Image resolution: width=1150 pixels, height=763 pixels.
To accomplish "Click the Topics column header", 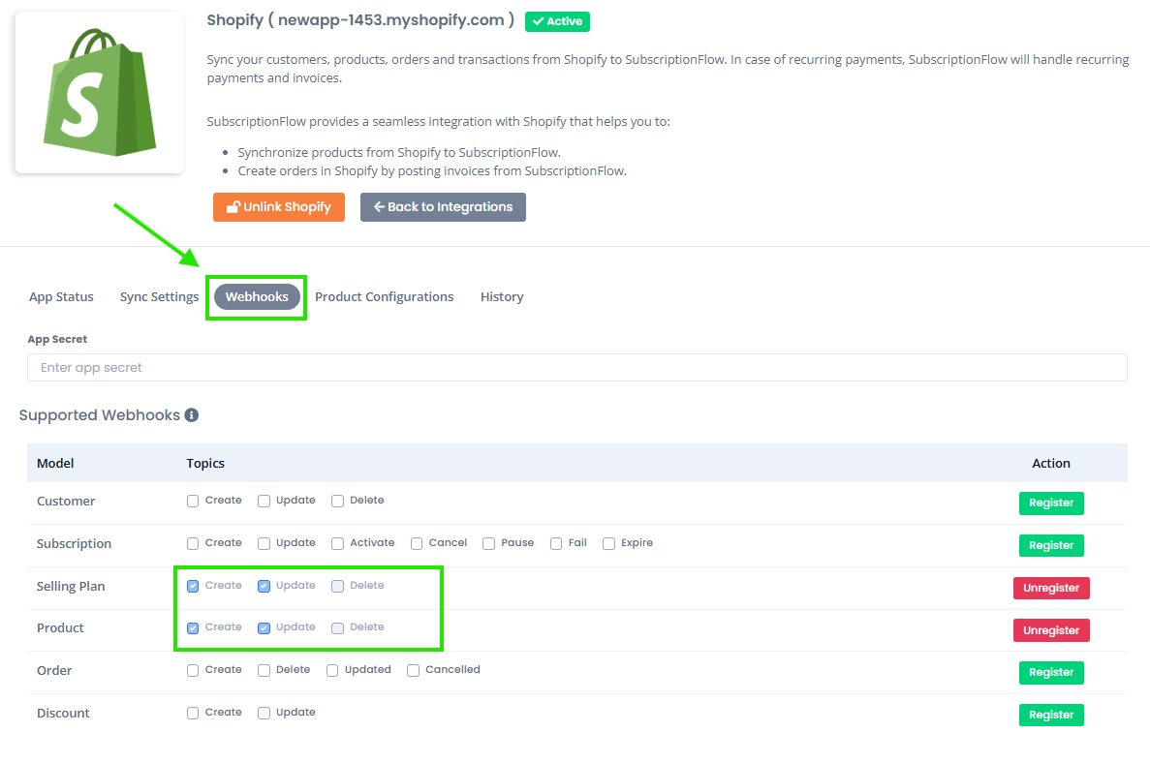I will tap(205, 463).
